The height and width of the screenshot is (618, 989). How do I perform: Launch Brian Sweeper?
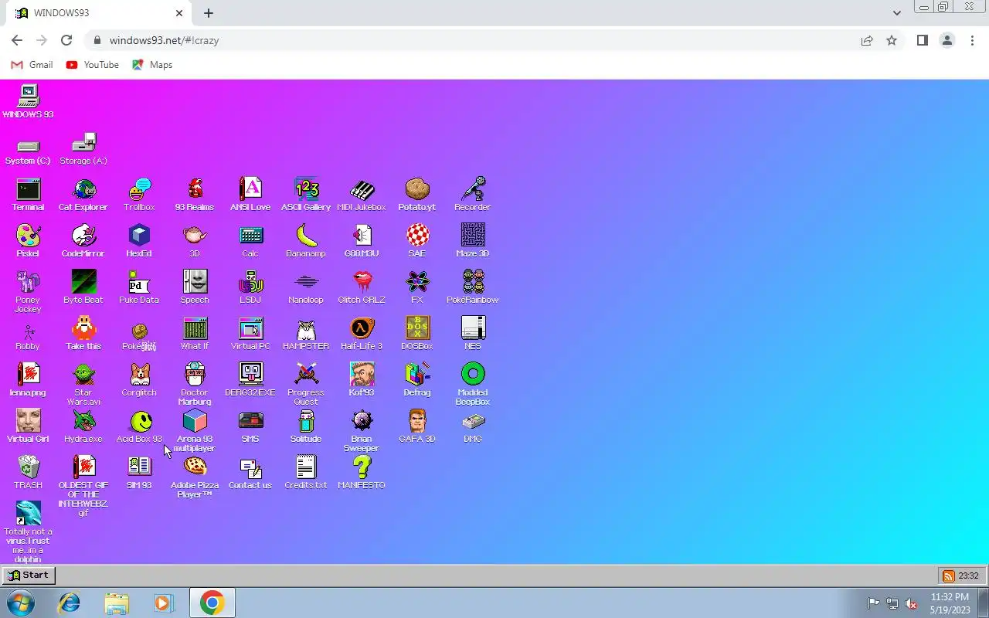pyautogui.click(x=362, y=429)
